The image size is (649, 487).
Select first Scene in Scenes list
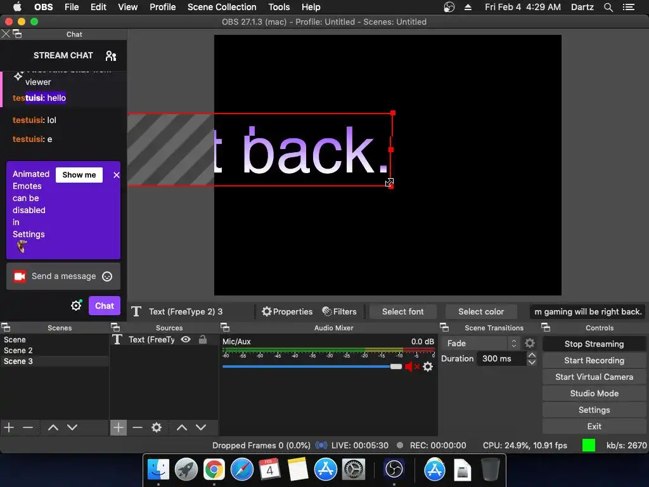tap(55, 340)
